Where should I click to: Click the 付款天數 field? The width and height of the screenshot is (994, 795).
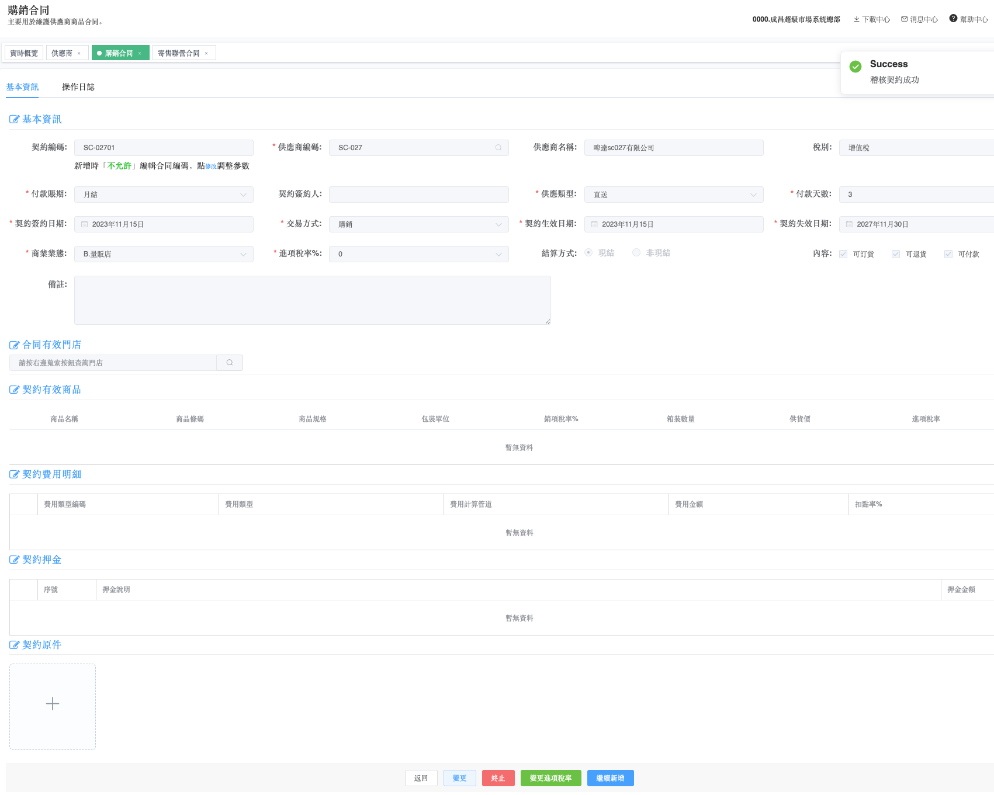tap(916, 195)
